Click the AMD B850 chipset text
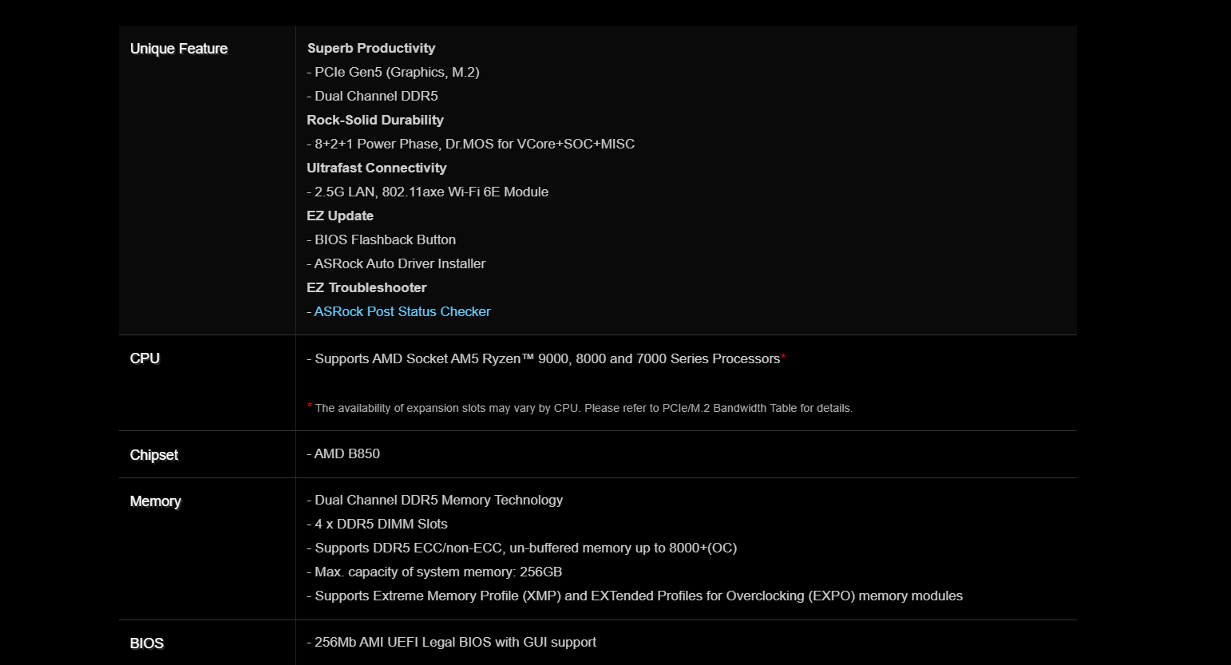The image size is (1231, 665). click(346, 453)
